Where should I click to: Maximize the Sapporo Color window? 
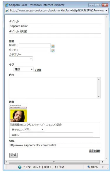point(98,5)
